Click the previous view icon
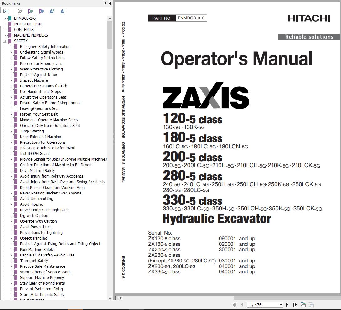This screenshot has height=310, width=341. tap(303, 305)
